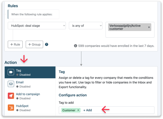Click the + Group button
Viewport: 163px width, 119px height.
pyautogui.click(x=34, y=44)
